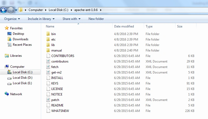This screenshot has height=119, width=208.
Task: Create a New folder
Action: click(x=96, y=19)
